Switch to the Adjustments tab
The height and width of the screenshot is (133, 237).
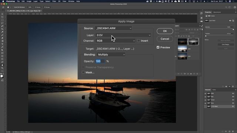point(217,12)
